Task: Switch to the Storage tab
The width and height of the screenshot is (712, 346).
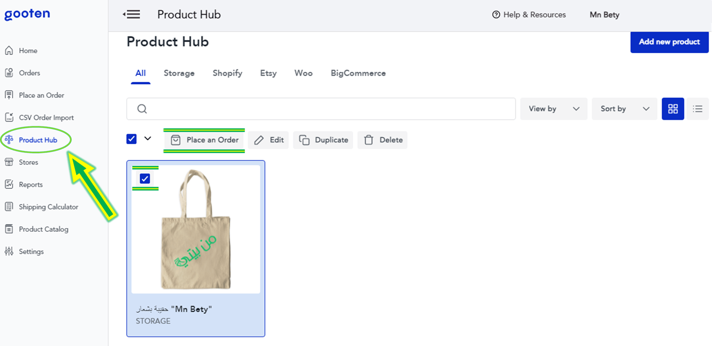Action: [x=179, y=73]
